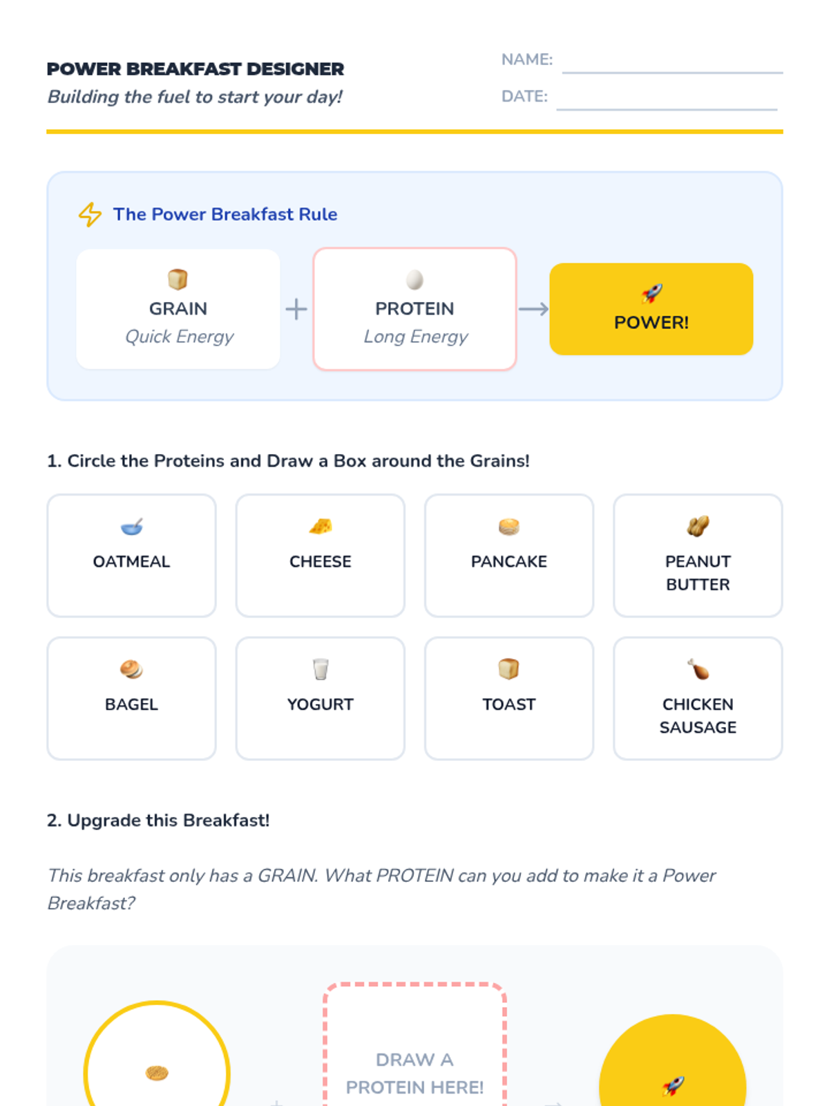This screenshot has width=829, height=1106.
Task: Click the rocket icon above POWER!
Action: click(651, 294)
